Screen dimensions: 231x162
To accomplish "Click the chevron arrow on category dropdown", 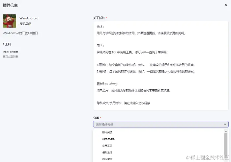I will [225, 124].
